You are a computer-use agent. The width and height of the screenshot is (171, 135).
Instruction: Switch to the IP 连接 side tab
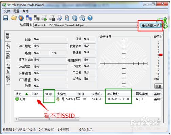pyautogui.click(x=8, y=68)
